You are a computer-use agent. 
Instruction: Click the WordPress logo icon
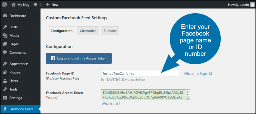tap(4, 4)
